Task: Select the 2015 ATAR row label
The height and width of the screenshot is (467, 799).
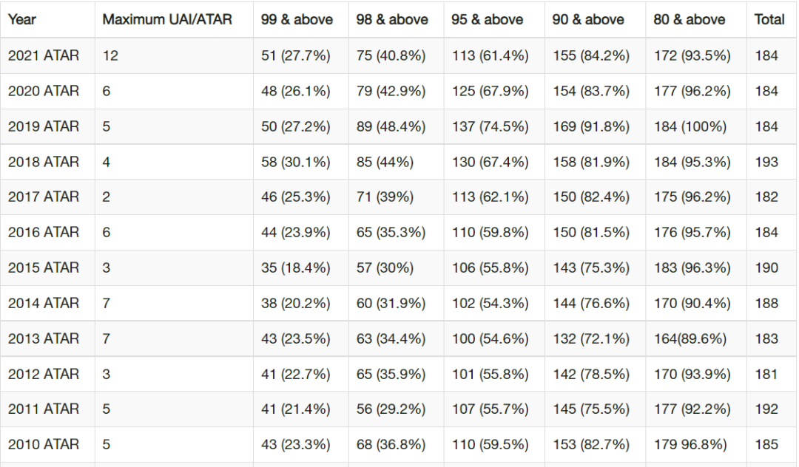Action: [44, 267]
